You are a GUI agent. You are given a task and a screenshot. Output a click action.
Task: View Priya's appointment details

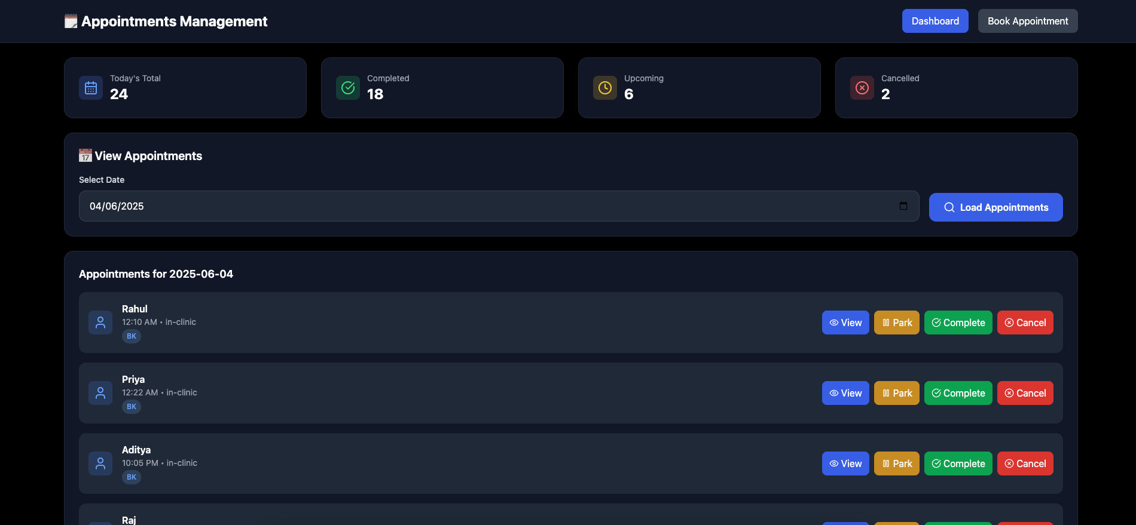(x=845, y=393)
